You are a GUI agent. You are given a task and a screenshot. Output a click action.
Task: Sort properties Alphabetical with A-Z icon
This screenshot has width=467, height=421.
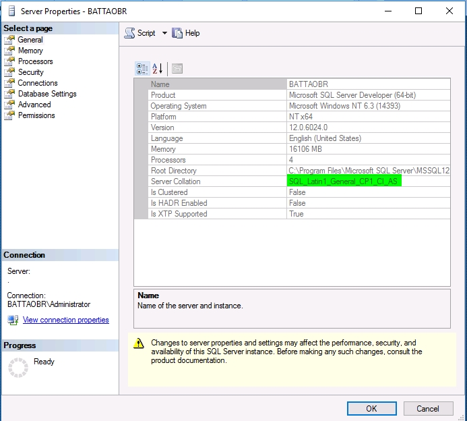157,69
